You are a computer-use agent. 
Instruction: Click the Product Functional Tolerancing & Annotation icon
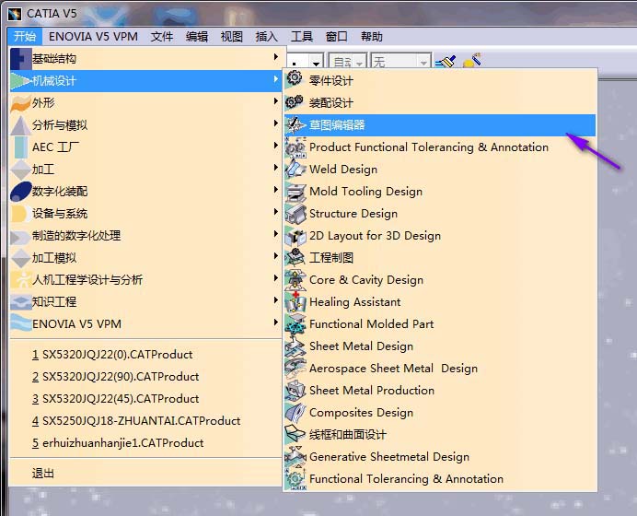(295, 147)
